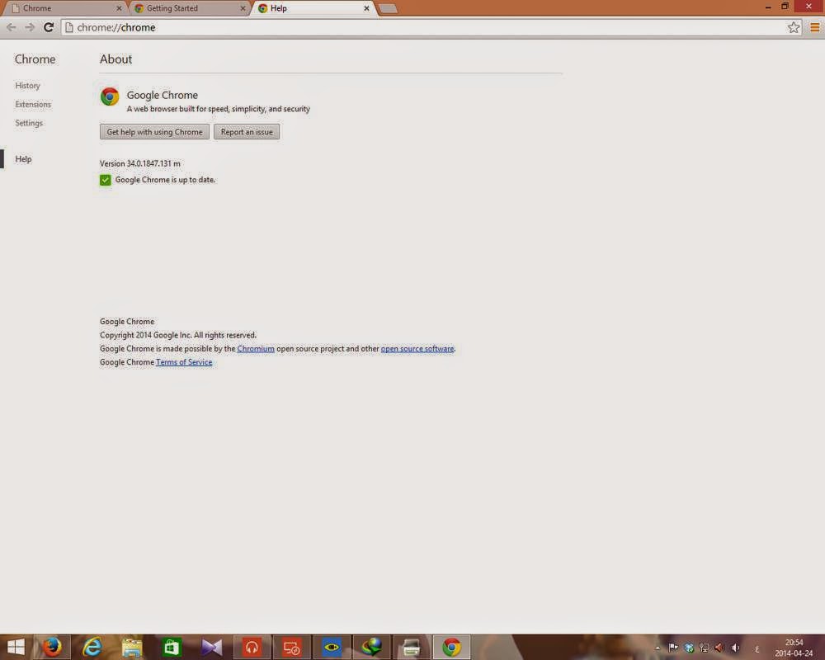Select the version 34.0.1847.131 m text

pos(140,163)
